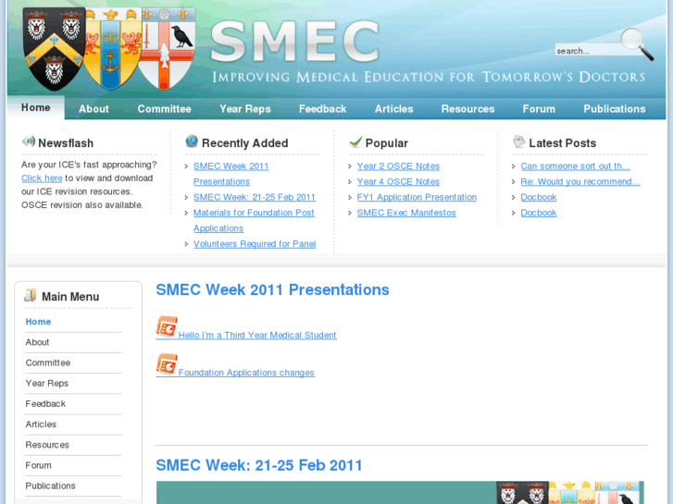Select Year Reps in the top navigation
This screenshot has width=673, height=504.
click(x=245, y=109)
